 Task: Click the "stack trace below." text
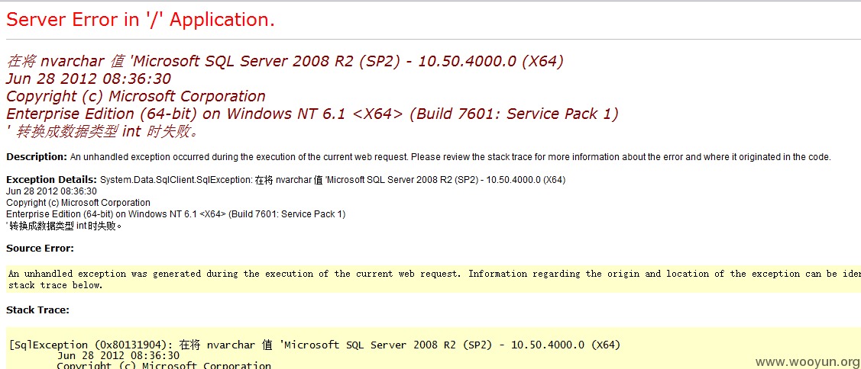click(56, 285)
